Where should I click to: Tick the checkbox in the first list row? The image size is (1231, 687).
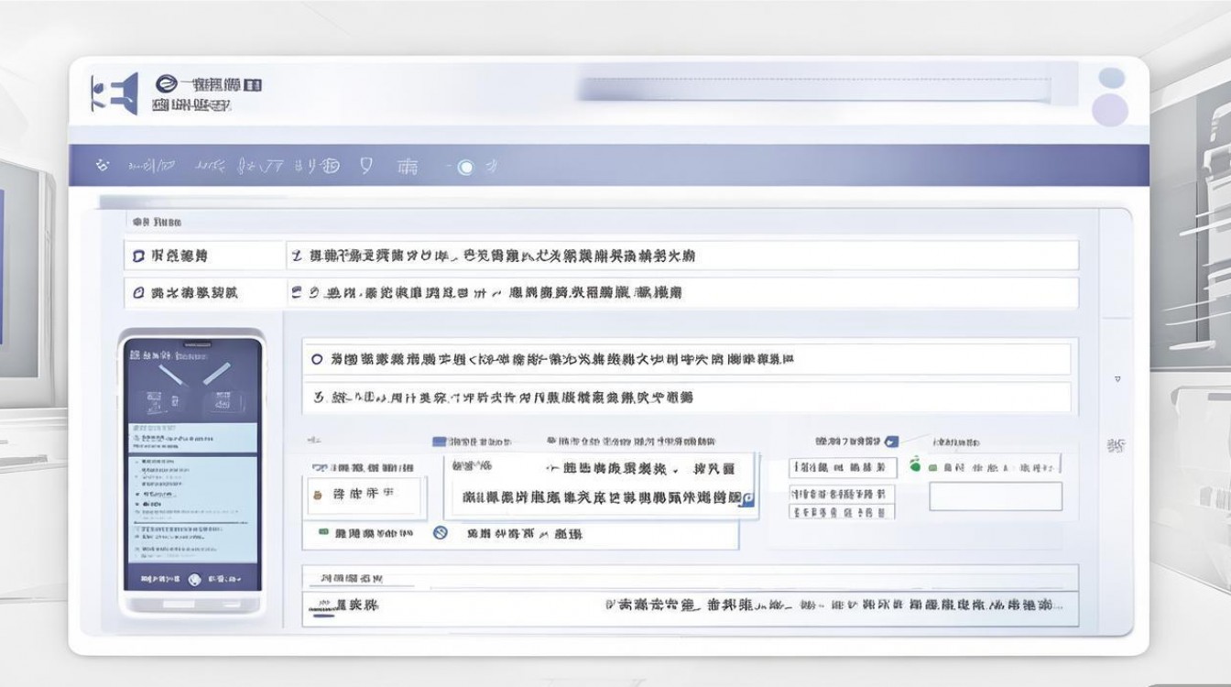tap(139, 256)
